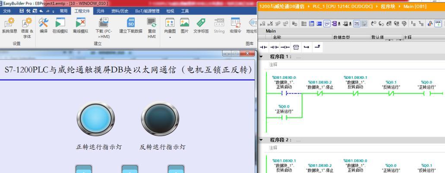Toggle the monitoring glasses icon in TIA

pos(439,24)
